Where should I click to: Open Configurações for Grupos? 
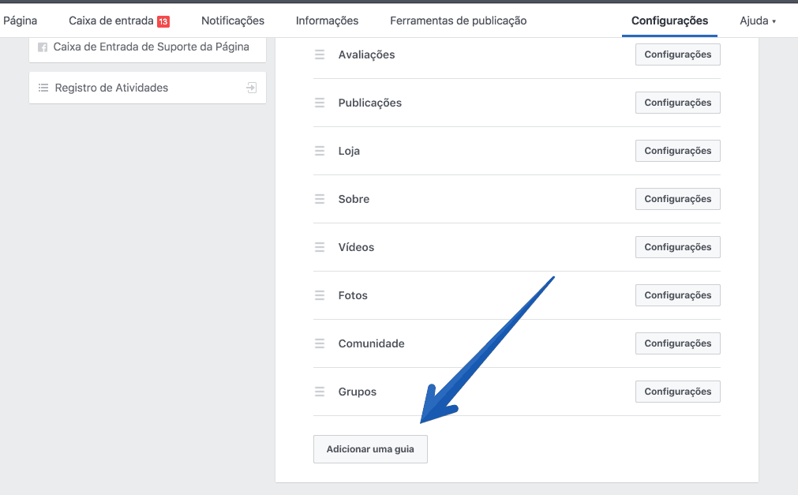pyautogui.click(x=678, y=392)
